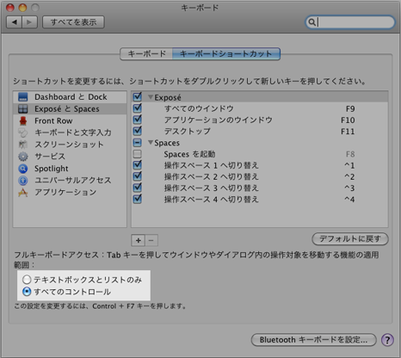Image resolution: width=401 pixels, height=358 pixels.
Task: Go back with the left arrow button
Action: click(15, 22)
